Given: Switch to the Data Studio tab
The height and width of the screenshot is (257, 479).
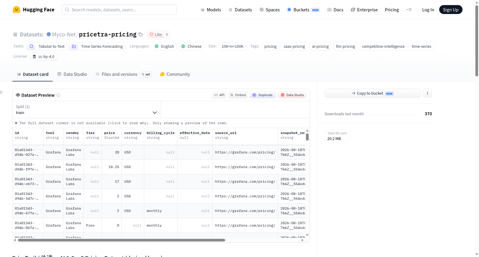Looking at the screenshot, I should [x=72, y=74].
